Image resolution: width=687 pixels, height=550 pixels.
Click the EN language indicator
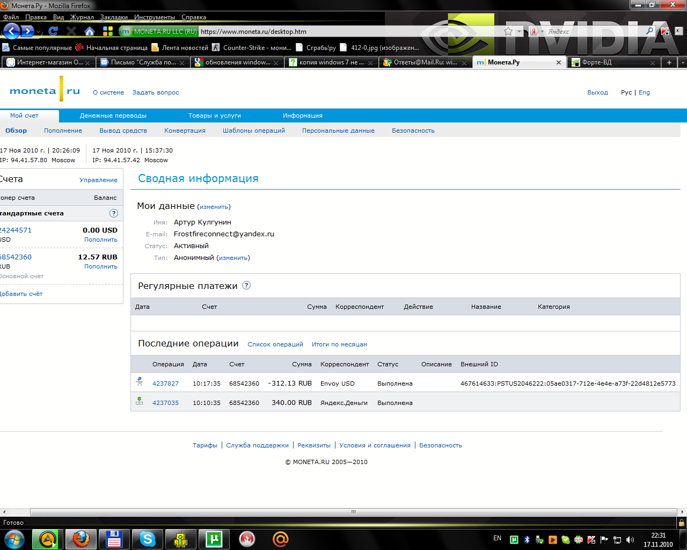point(498,538)
